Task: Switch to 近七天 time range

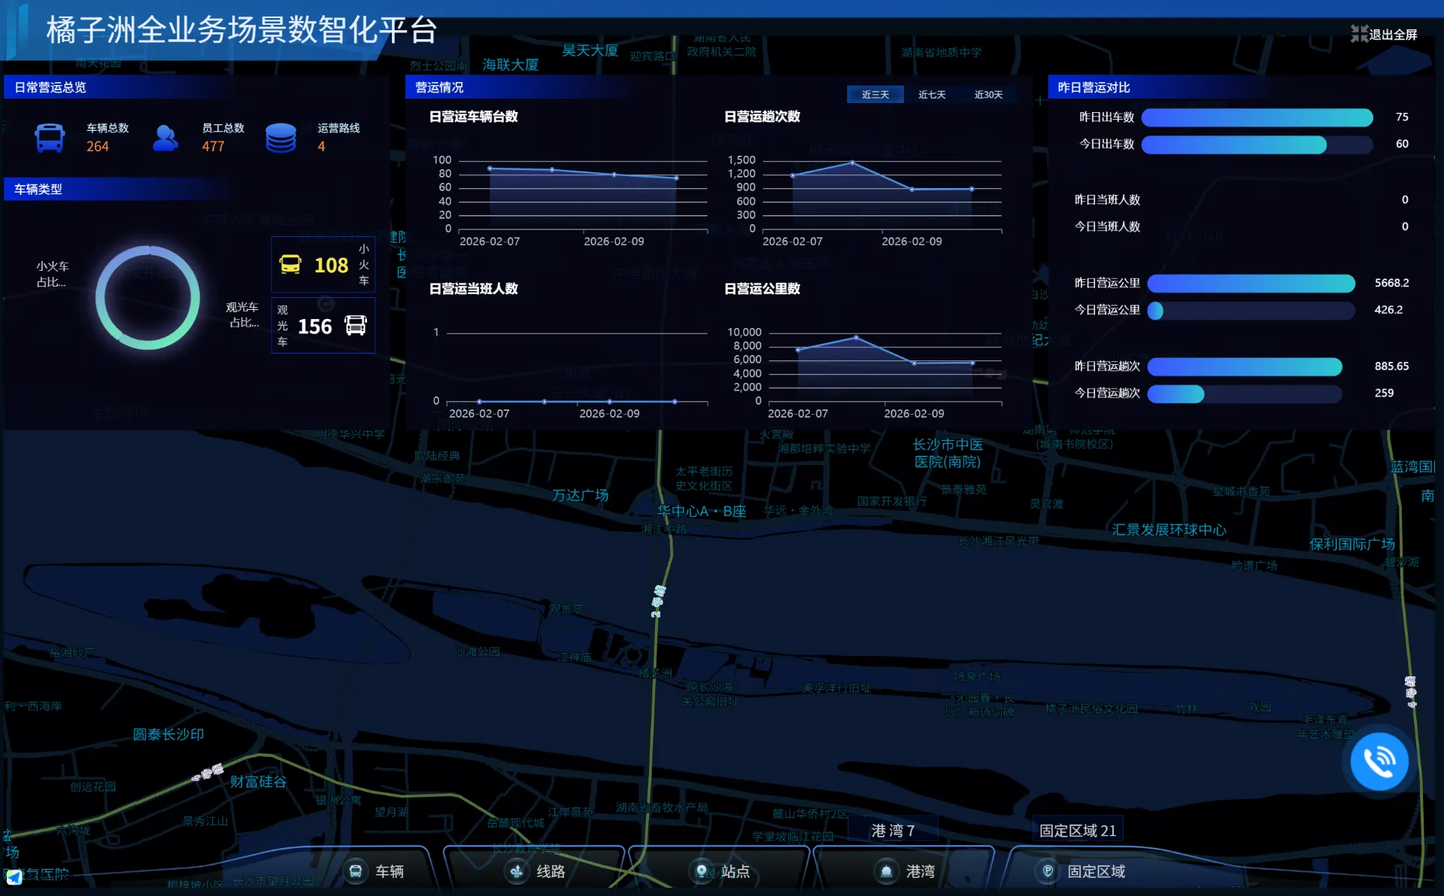Action: [x=931, y=95]
